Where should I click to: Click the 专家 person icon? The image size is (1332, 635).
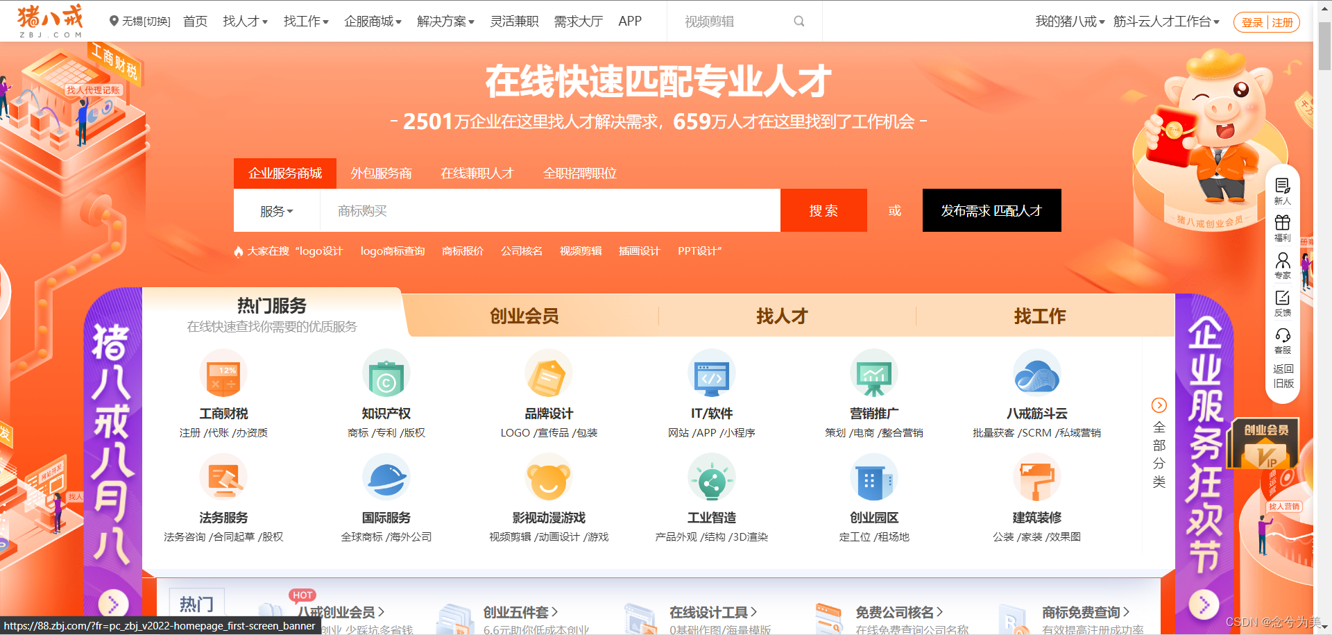pyautogui.click(x=1283, y=260)
